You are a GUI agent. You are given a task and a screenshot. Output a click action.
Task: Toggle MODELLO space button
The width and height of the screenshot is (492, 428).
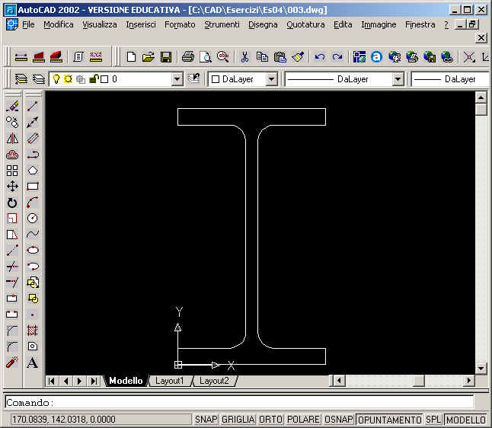[x=466, y=420]
